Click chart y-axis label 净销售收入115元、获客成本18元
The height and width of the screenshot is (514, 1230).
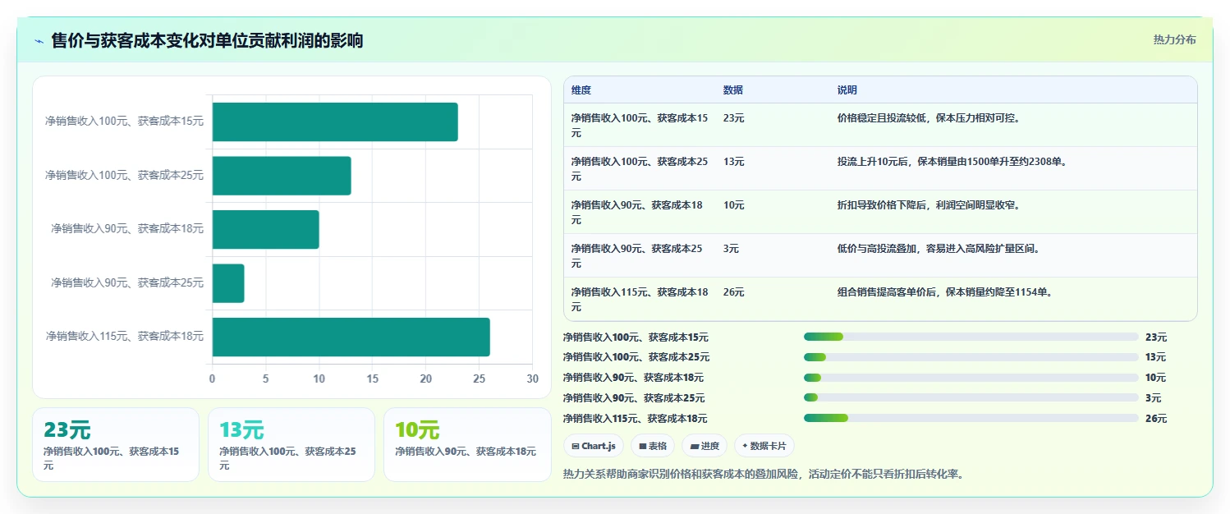125,337
